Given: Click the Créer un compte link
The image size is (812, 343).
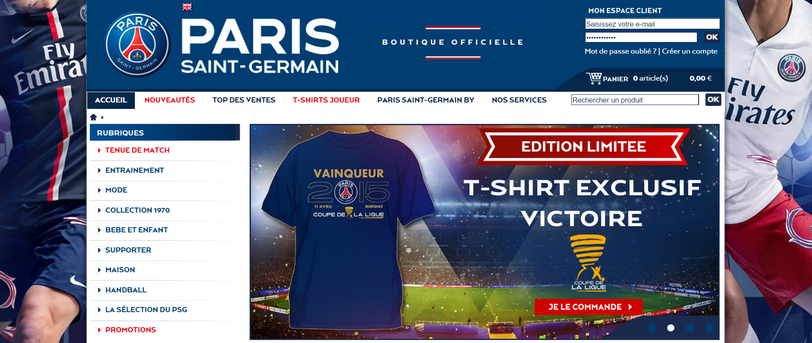Looking at the screenshot, I should pyautogui.click(x=690, y=51).
